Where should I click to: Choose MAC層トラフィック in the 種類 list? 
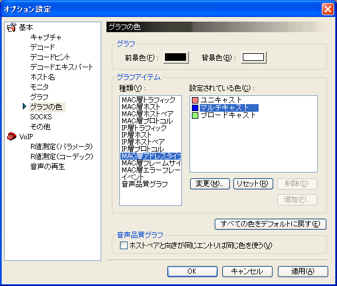[149, 99]
